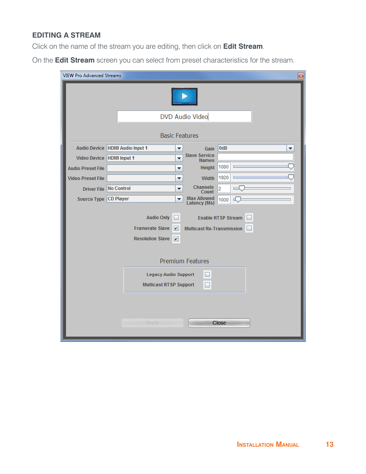This screenshot has width=366, height=474.
Task: Click the stream video play icon
Action: click(184, 97)
